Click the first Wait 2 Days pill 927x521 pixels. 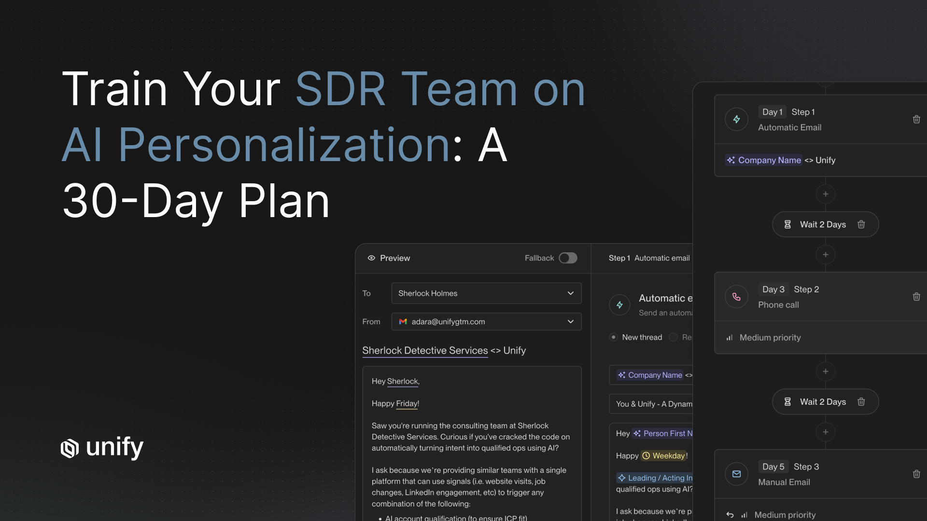point(822,224)
